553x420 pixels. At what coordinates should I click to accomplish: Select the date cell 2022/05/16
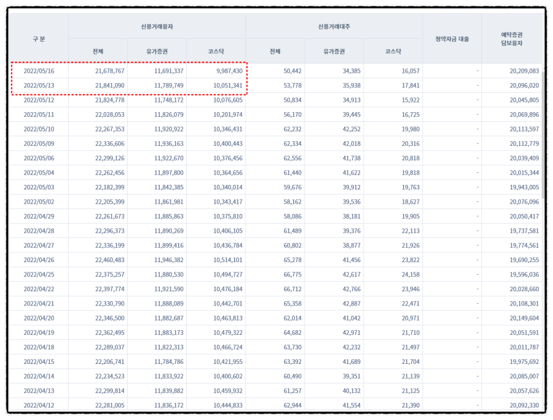[x=39, y=71]
